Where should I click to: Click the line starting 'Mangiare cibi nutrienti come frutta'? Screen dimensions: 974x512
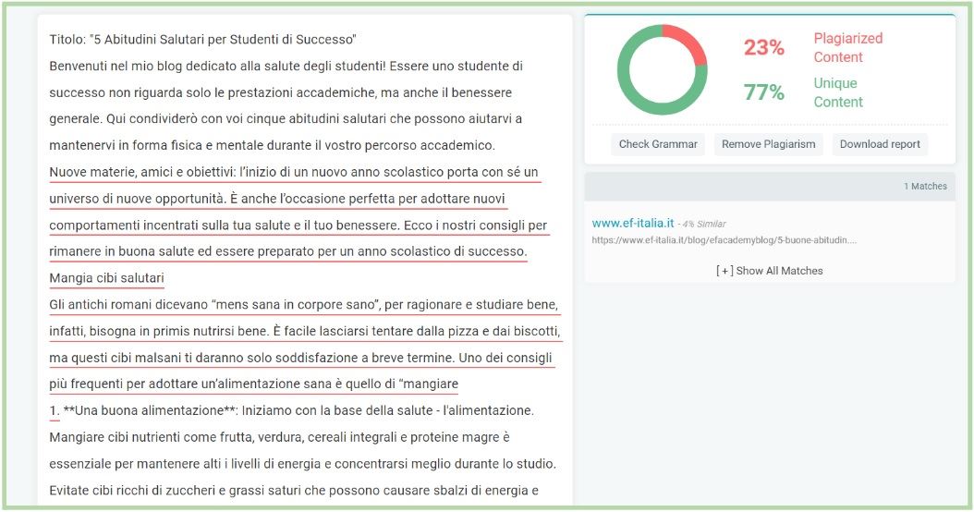point(279,437)
